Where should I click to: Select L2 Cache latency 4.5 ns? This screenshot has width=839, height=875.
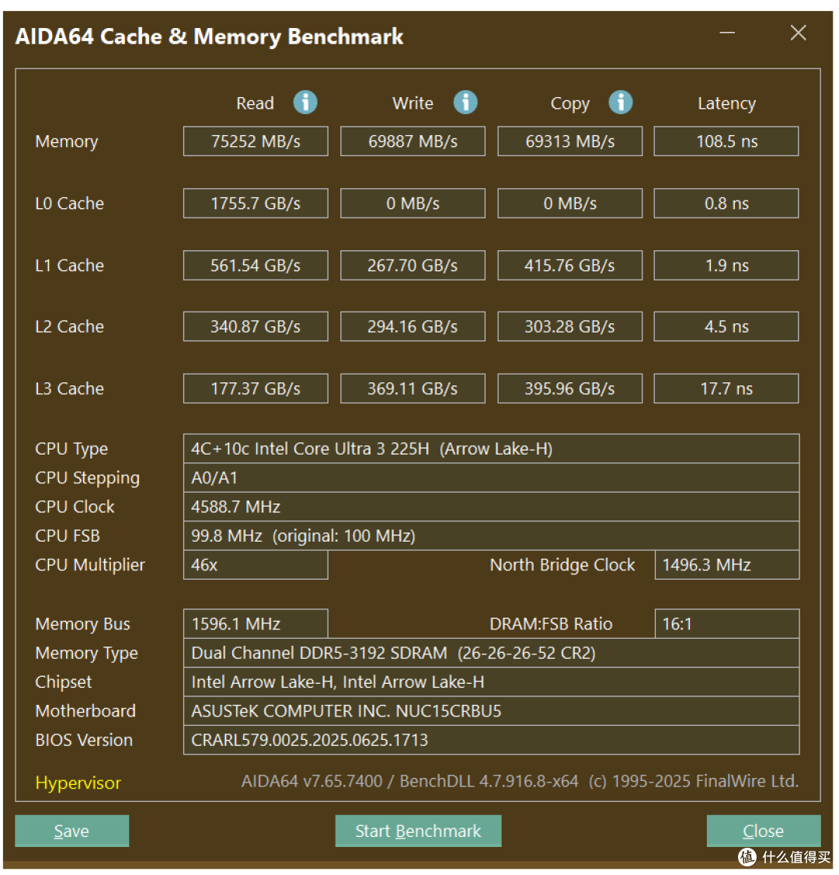(726, 326)
